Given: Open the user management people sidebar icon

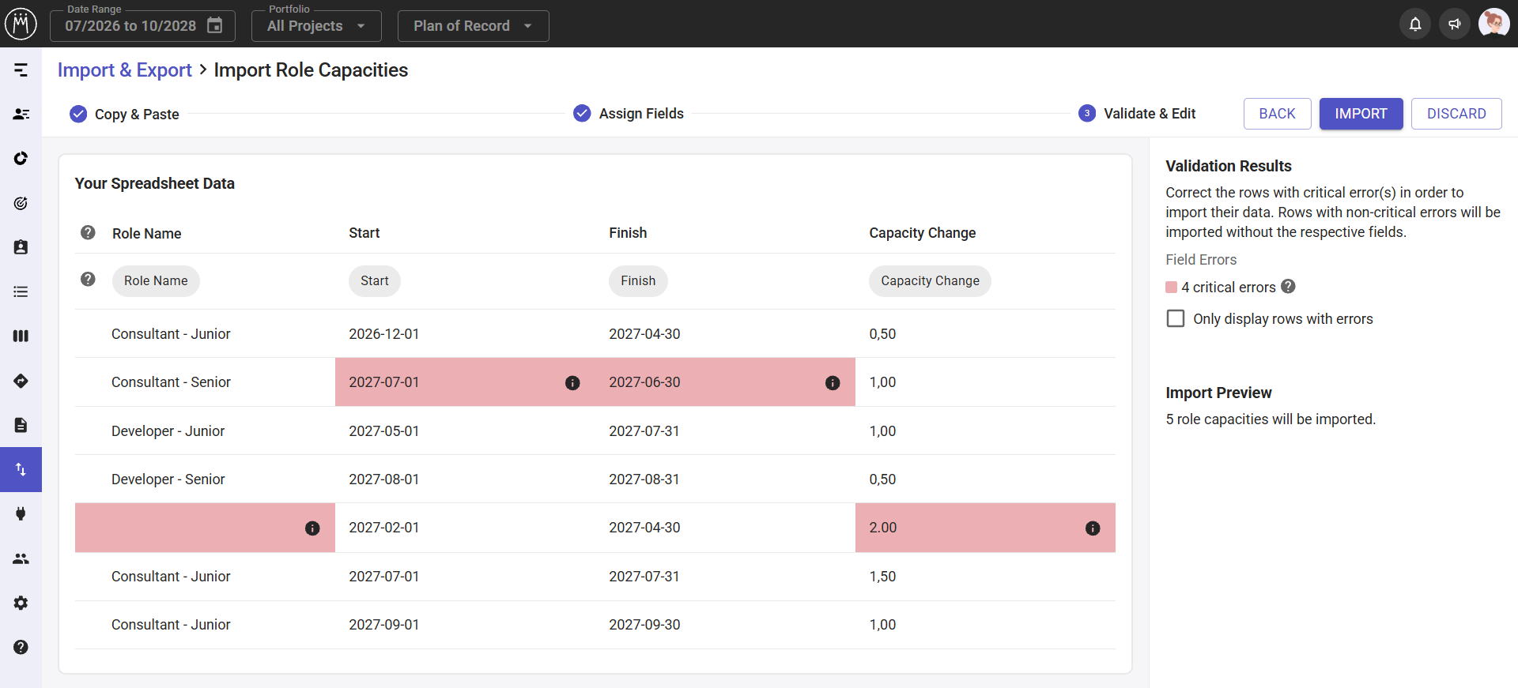Looking at the screenshot, I should click(21, 558).
